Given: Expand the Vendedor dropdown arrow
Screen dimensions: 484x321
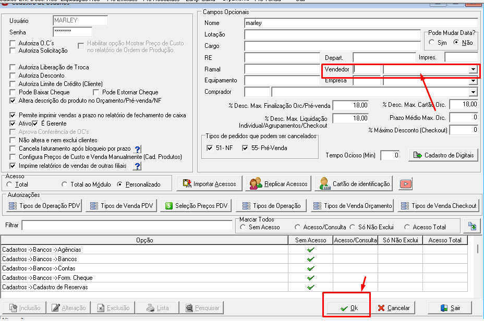Looking at the screenshot, I should pos(473,69).
